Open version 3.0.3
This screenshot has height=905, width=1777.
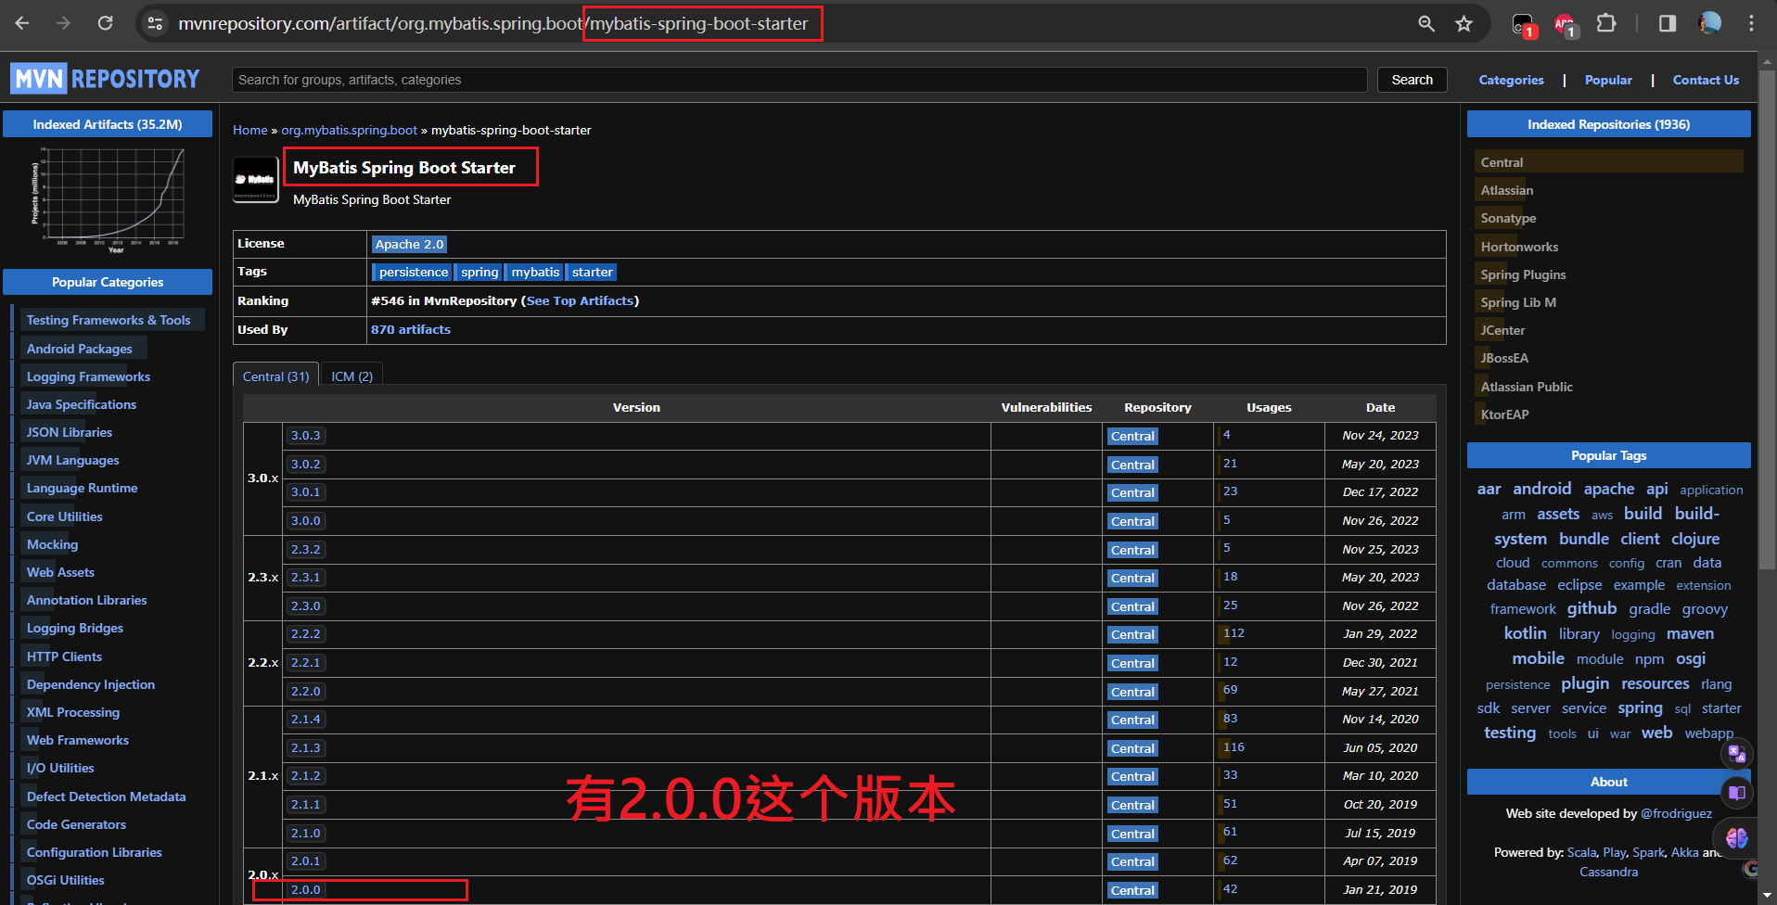[305, 435]
